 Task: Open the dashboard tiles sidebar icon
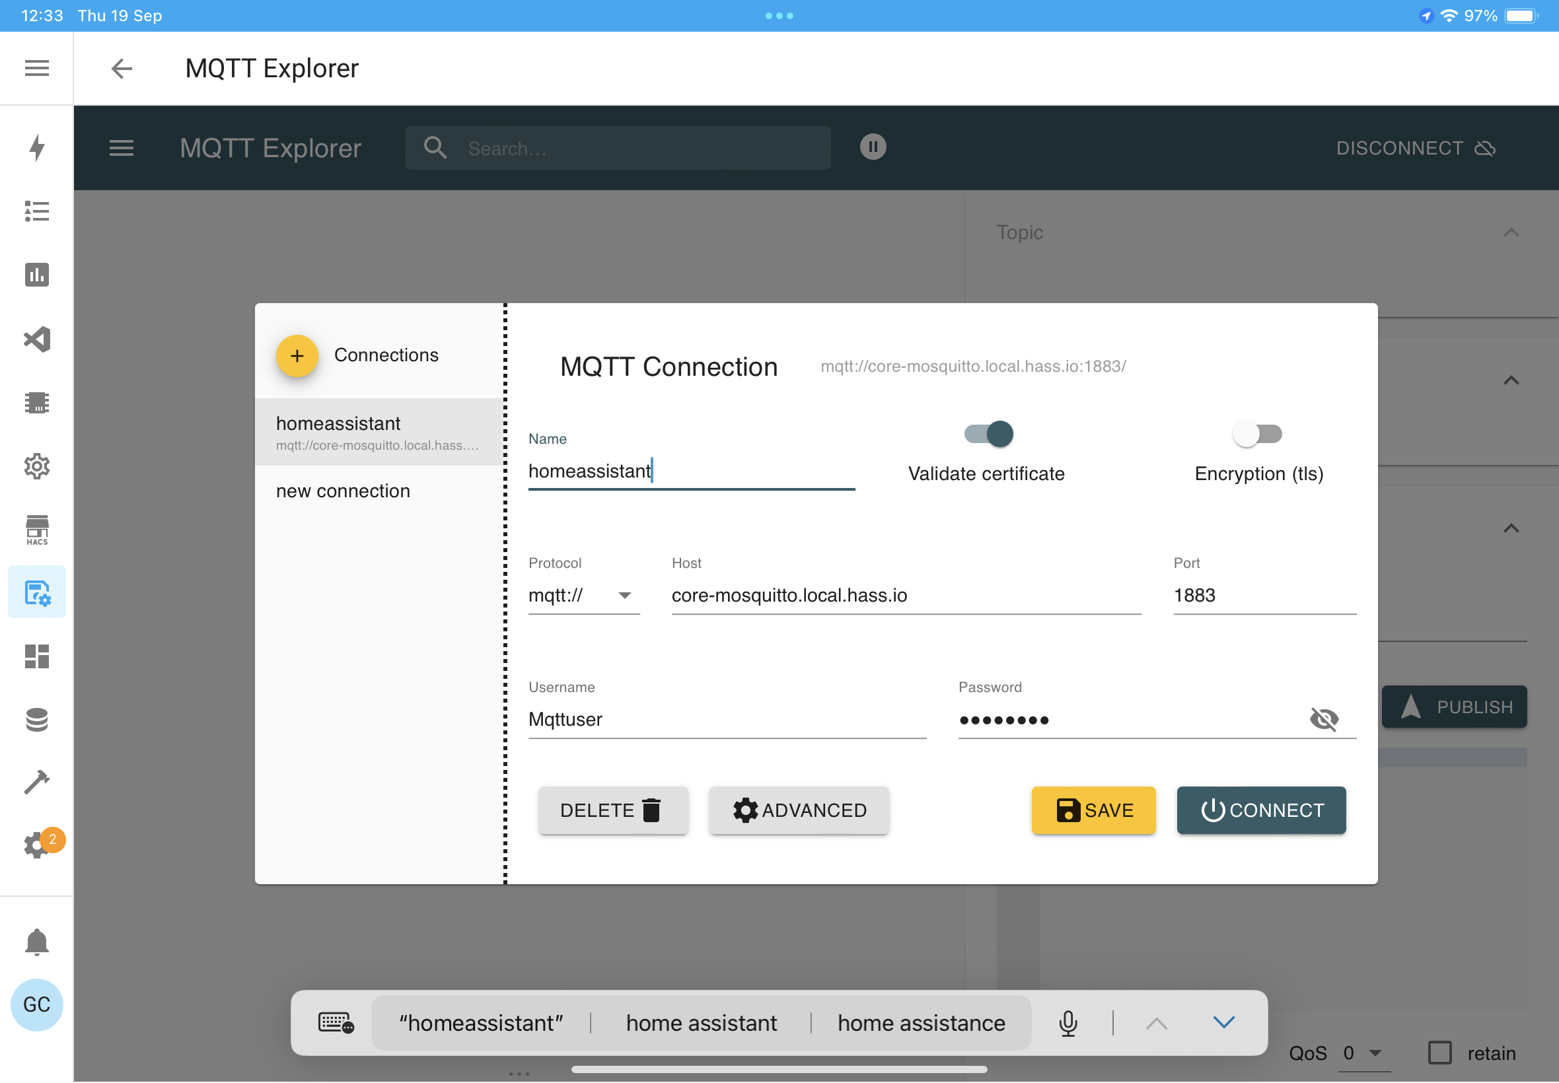[x=36, y=656]
